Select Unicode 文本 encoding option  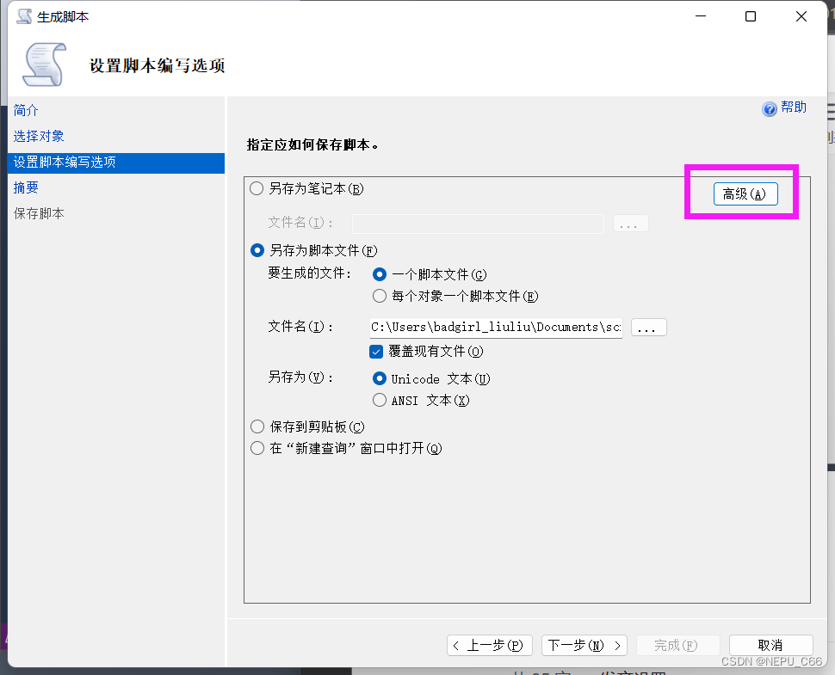pyautogui.click(x=380, y=378)
